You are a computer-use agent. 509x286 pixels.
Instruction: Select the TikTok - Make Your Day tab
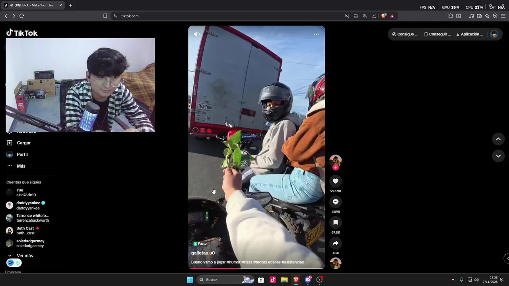tap(33, 5)
